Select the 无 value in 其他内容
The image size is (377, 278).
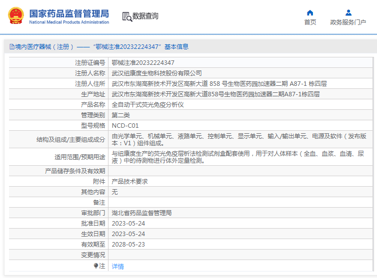pos(114,192)
